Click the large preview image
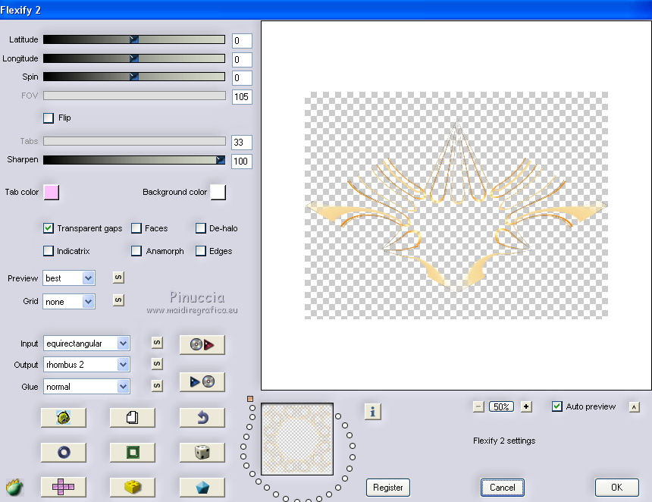 pyautogui.click(x=456, y=206)
